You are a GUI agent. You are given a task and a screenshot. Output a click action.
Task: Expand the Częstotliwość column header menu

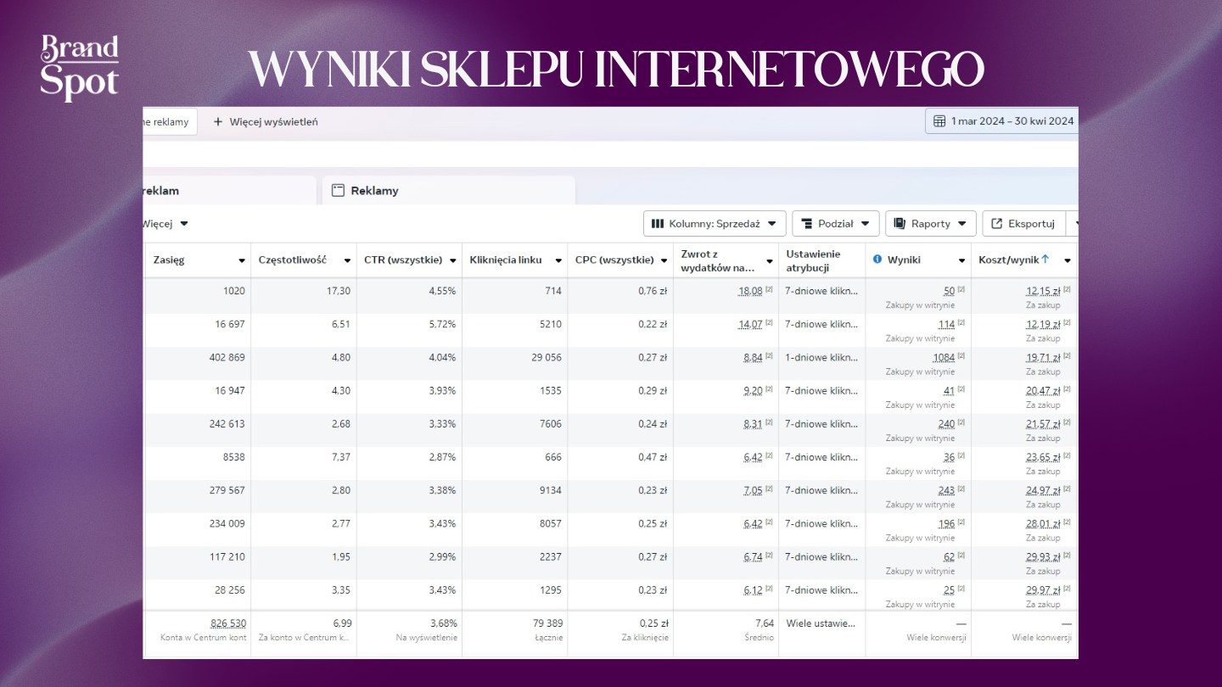[347, 261]
